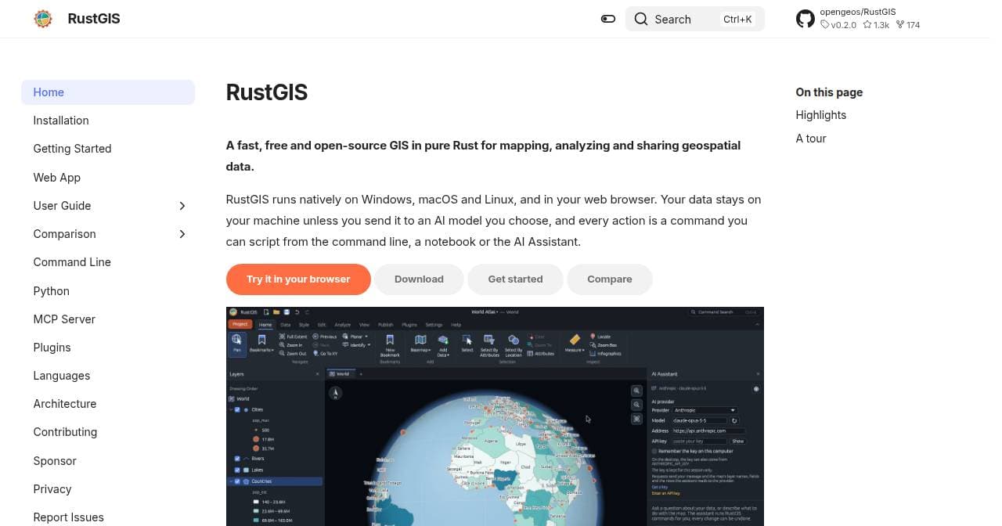The height and width of the screenshot is (526, 1002).
Task: Open the GitHub icon for opengeos/RustGIS
Action: (x=806, y=19)
